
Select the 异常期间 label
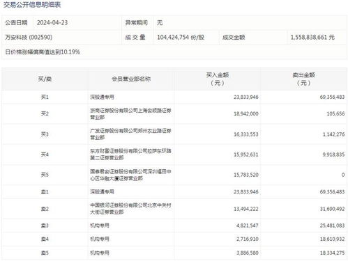click(x=137, y=23)
